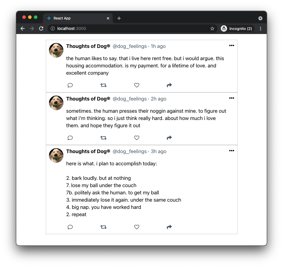Like the accomplish today tweet

[137, 227]
